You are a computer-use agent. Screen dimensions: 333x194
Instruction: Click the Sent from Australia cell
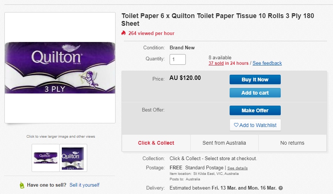pyautogui.click(x=224, y=143)
